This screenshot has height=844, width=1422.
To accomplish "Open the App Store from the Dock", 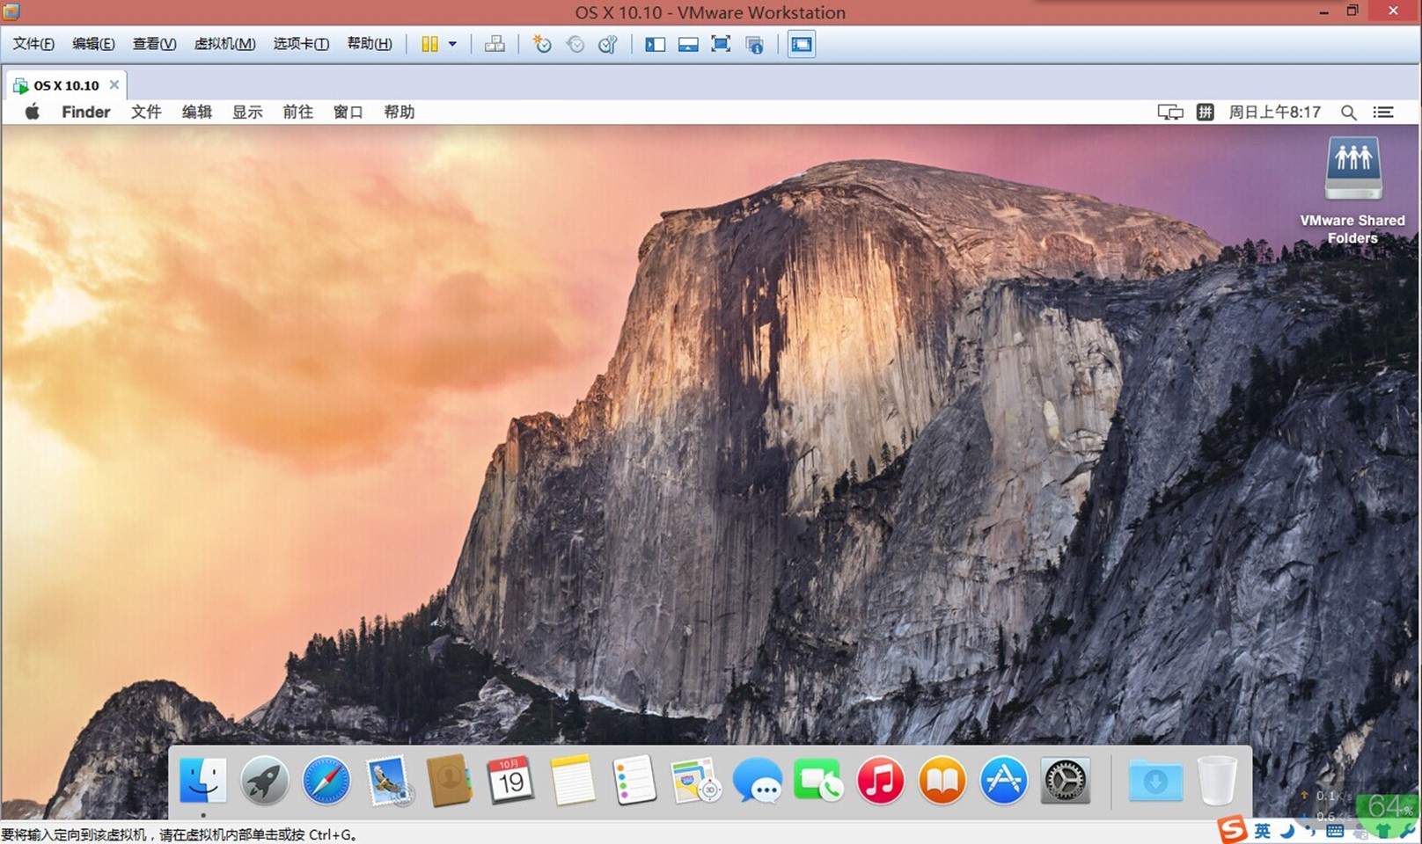I will [x=1003, y=780].
